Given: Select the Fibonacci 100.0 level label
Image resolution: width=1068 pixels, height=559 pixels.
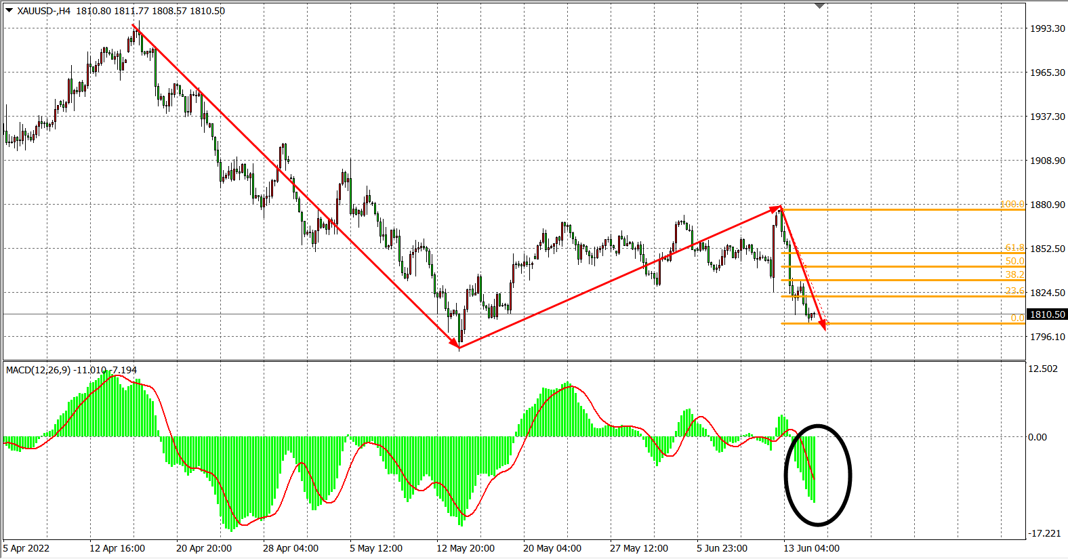Looking at the screenshot, I should [1012, 204].
